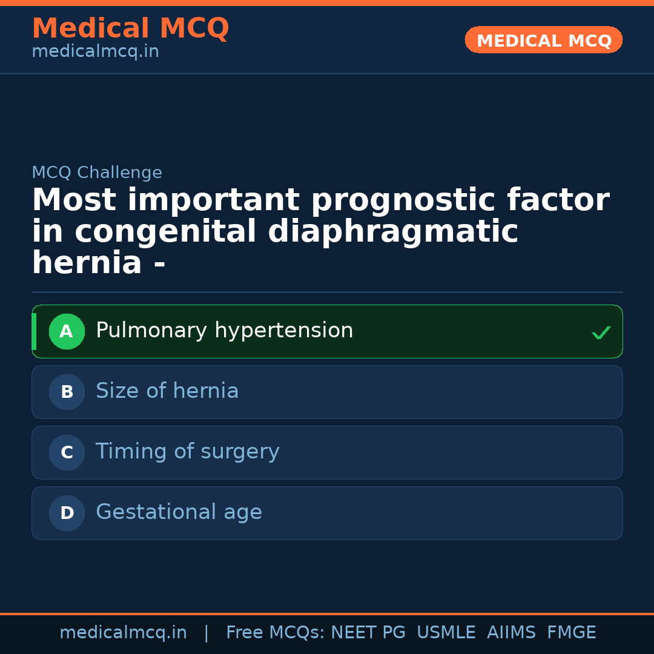Select AIIMS in the footer
Screen dimensions: 654x654
click(x=511, y=633)
